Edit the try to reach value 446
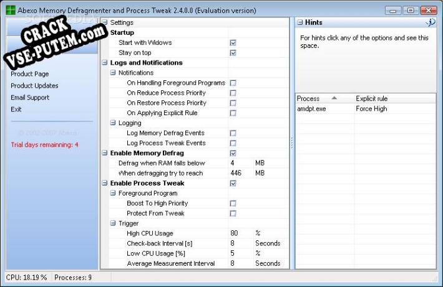The width and height of the screenshot is (443, 287). [241, 173]
